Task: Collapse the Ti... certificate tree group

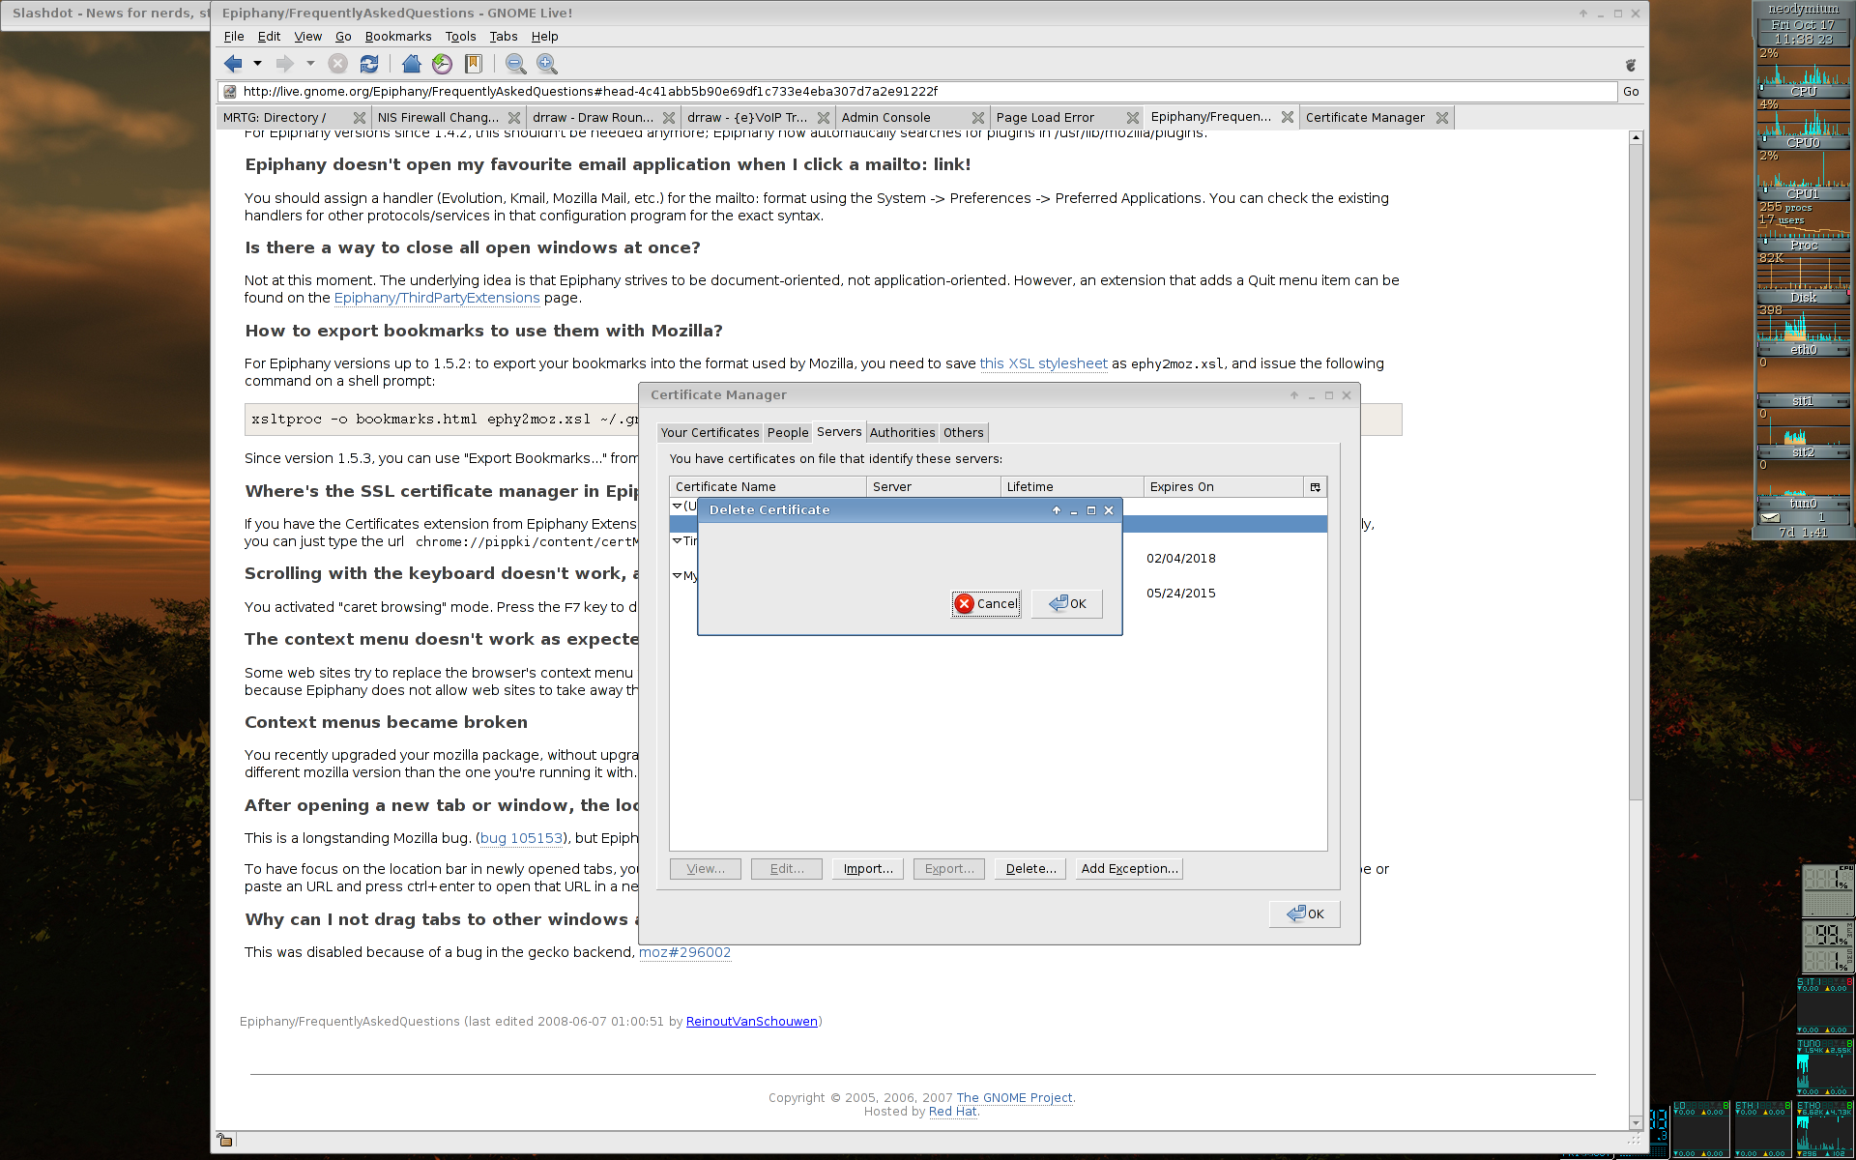Action: tap(677, 540)
